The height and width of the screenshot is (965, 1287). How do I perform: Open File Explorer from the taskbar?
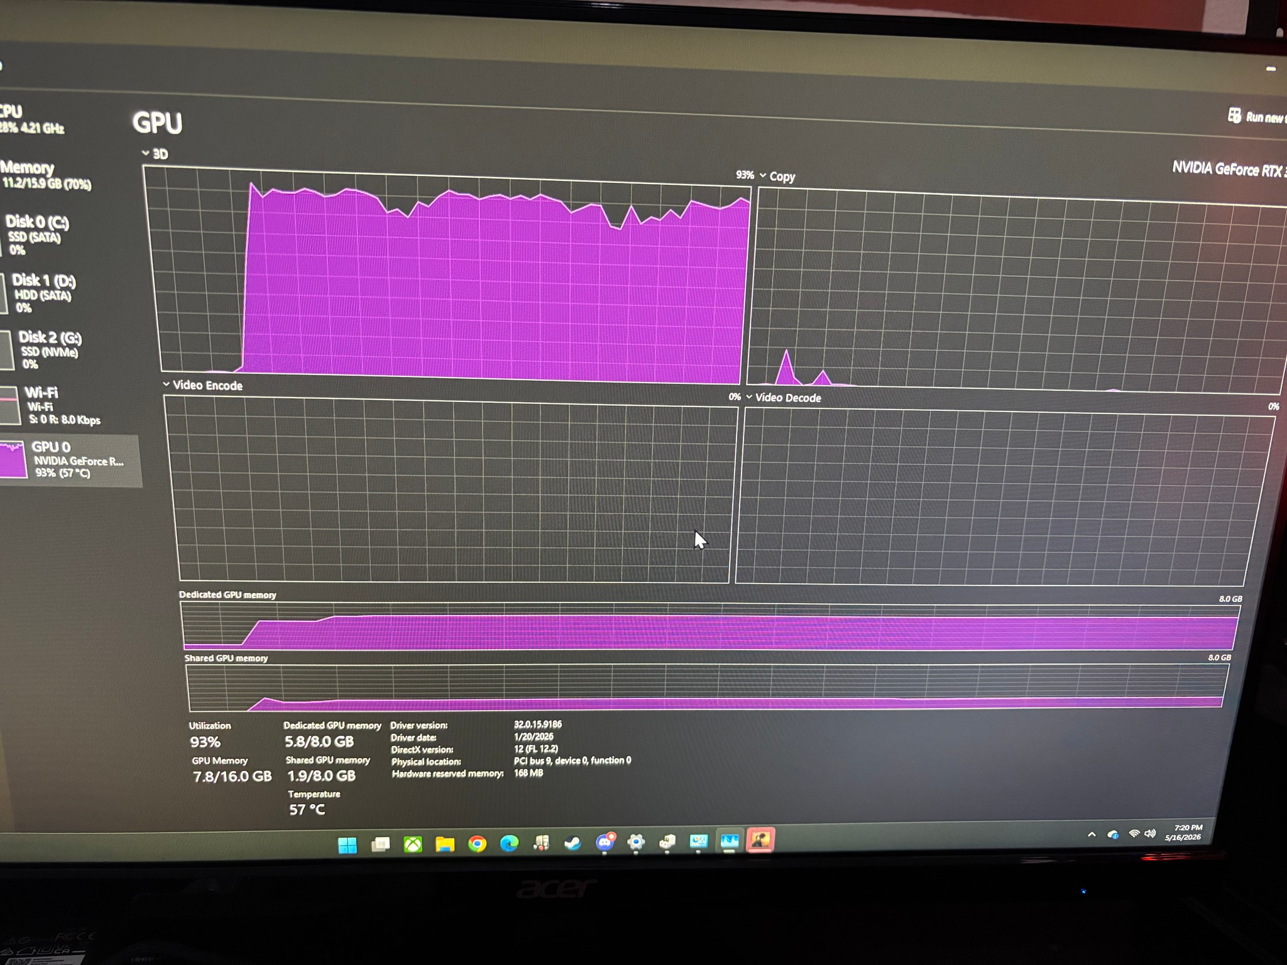click(445, 844)
